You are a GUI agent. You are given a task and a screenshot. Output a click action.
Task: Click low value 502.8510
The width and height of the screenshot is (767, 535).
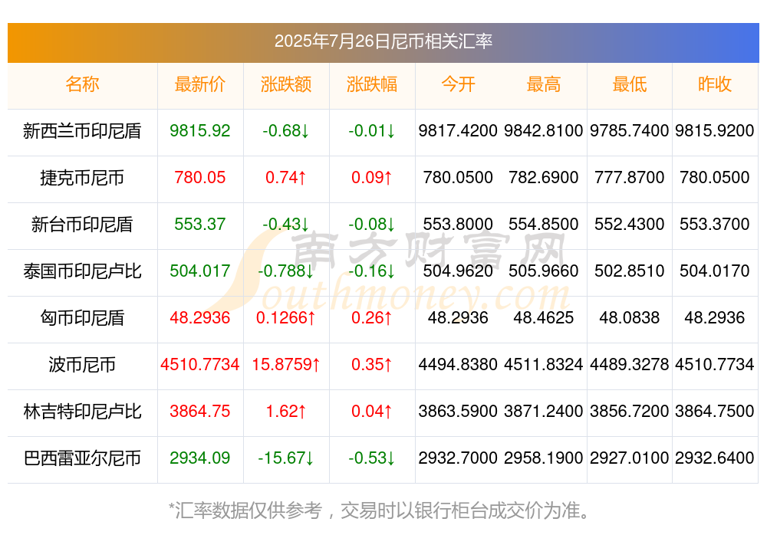pyautogui.click(x=629, y=271)
